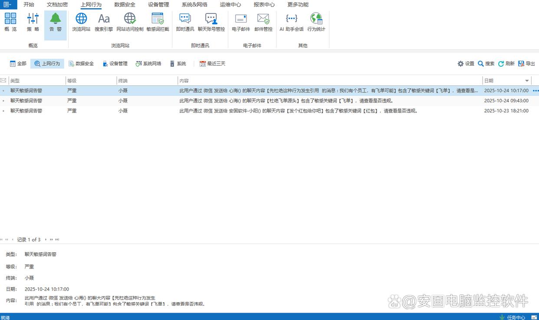Switch filter to 全部 alerts
Screen dimensions: 539x320
18,64
